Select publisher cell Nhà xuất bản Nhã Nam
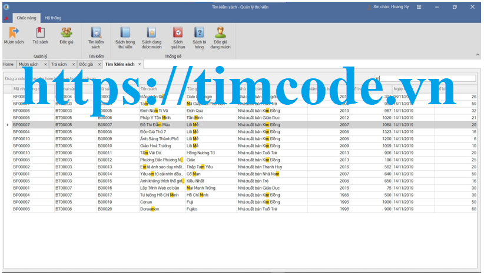The image size is (484, 275). 272,174
